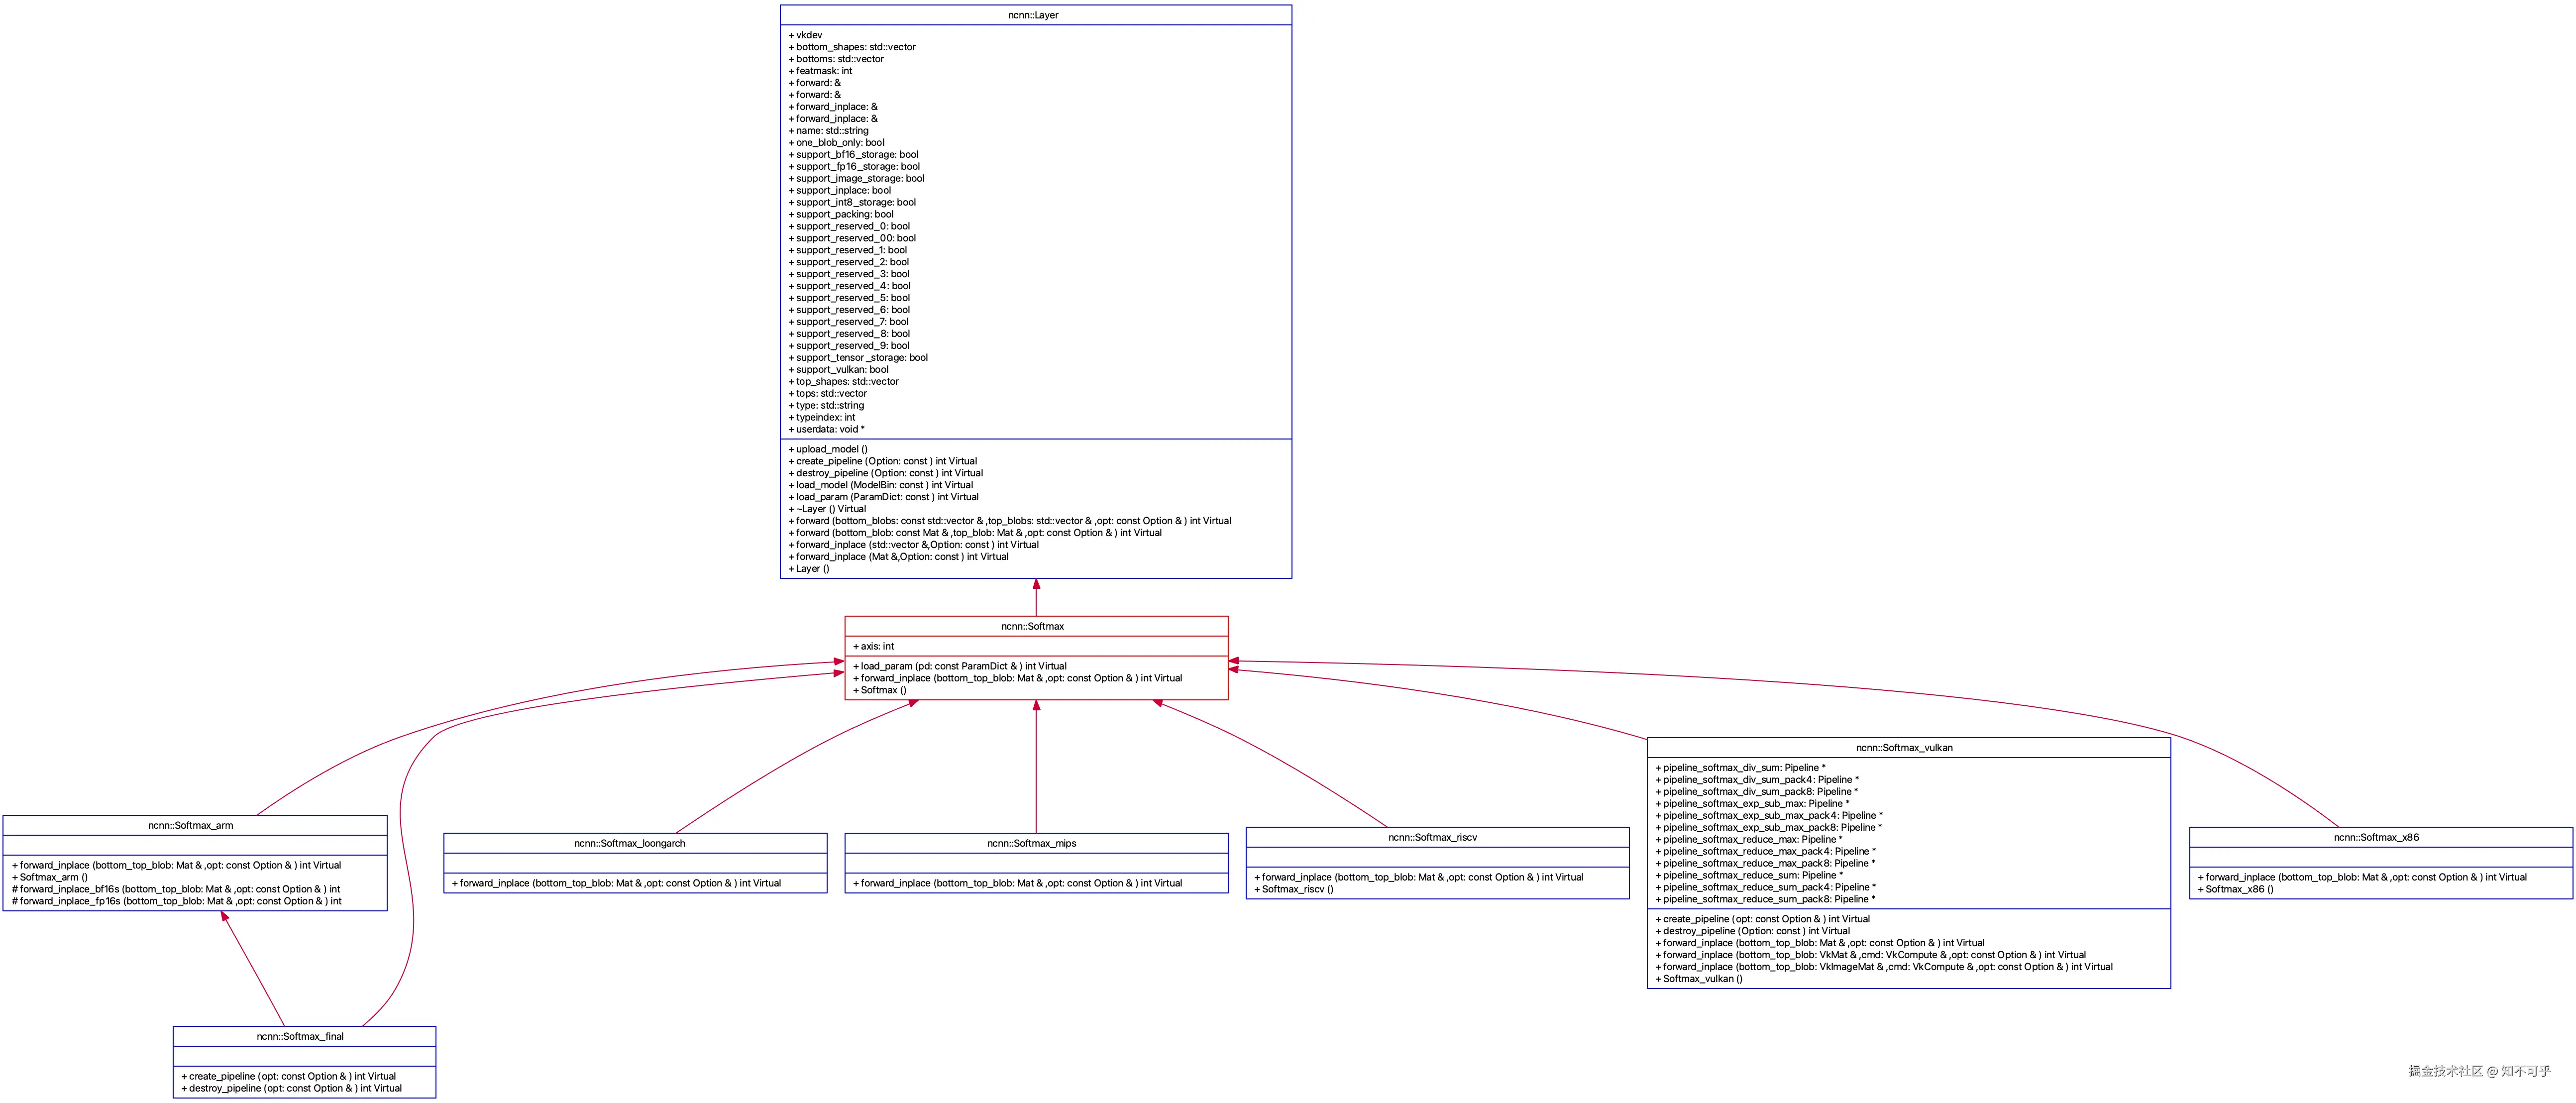Click the ncnn::Softmax_x86 class title
2576x1103 pixels.
(x=2377, y=838)
